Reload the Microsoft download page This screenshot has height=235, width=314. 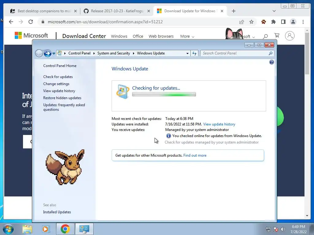click(31, 22)
